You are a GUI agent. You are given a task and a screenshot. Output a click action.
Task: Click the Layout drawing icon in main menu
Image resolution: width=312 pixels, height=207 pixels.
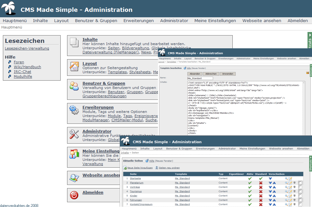[74, 67]
